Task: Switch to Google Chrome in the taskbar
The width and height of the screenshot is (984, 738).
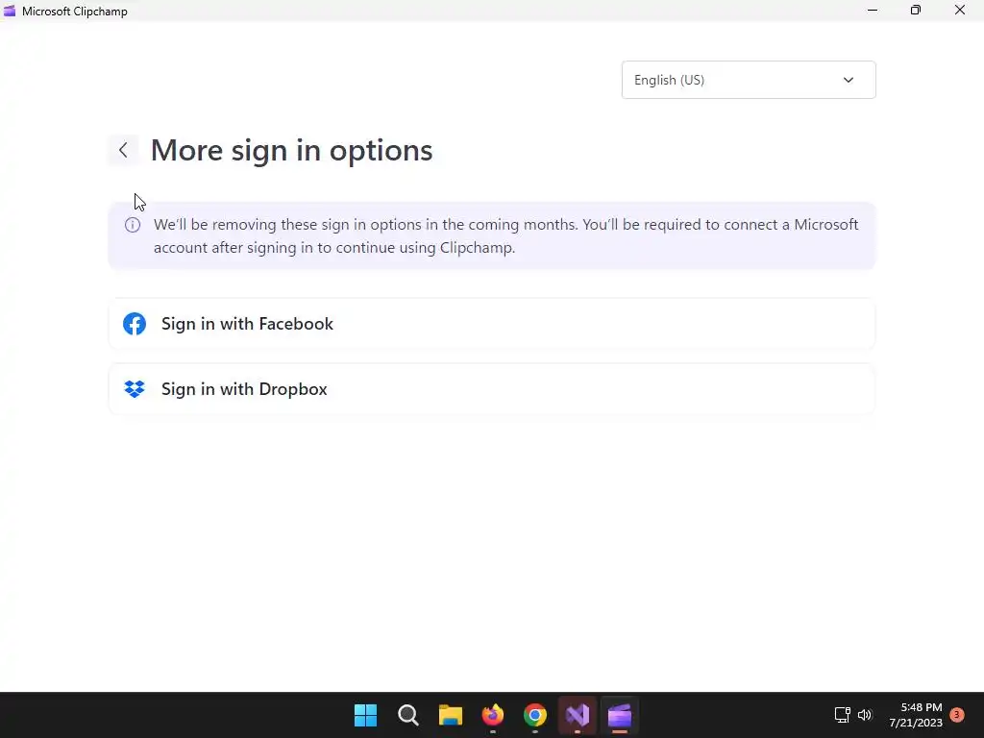Action: [x=534, y=715]
